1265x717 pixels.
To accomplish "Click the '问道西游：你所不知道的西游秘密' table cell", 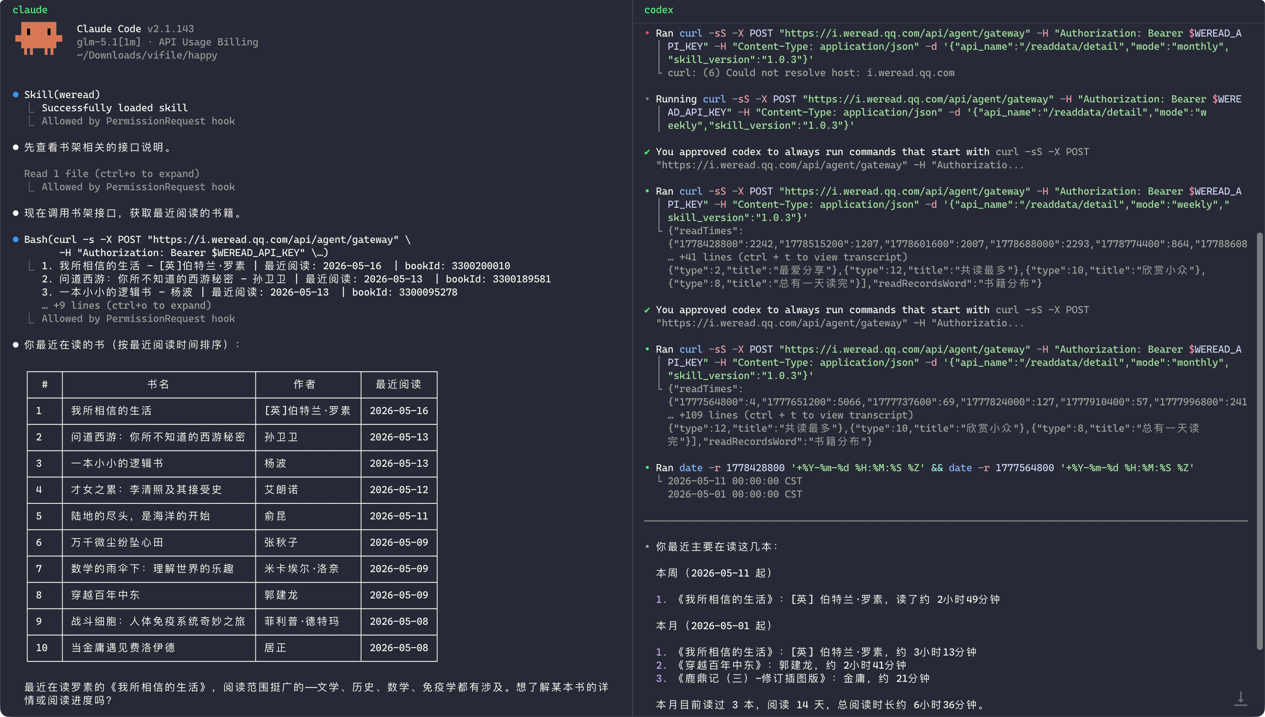I will pos(158,437).
